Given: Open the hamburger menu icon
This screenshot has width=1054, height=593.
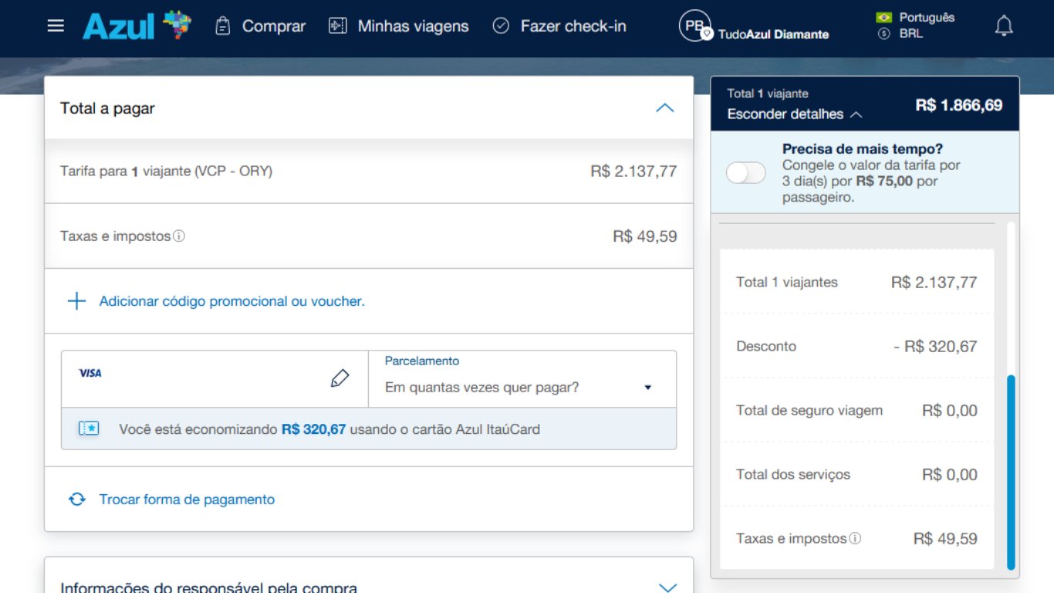Looking at the screenshot, I should point(56,25).
